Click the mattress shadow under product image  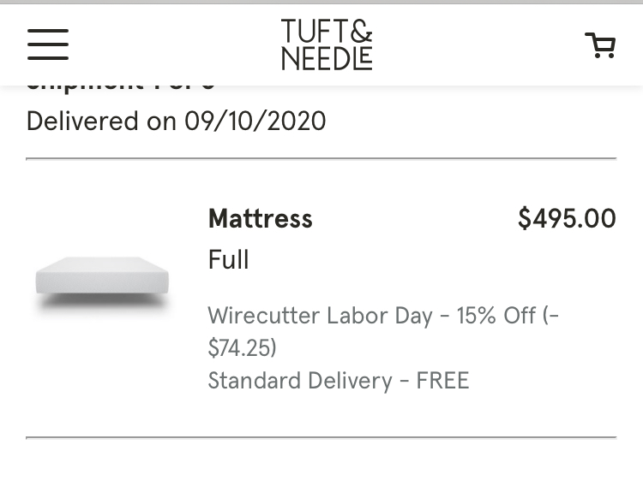[102, 299]
